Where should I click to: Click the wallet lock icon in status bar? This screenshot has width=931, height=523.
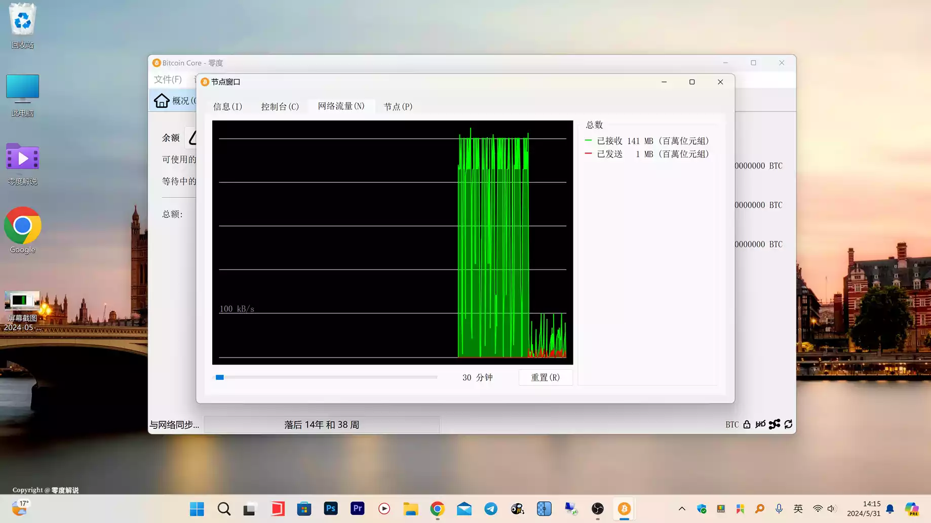(747, 424)
